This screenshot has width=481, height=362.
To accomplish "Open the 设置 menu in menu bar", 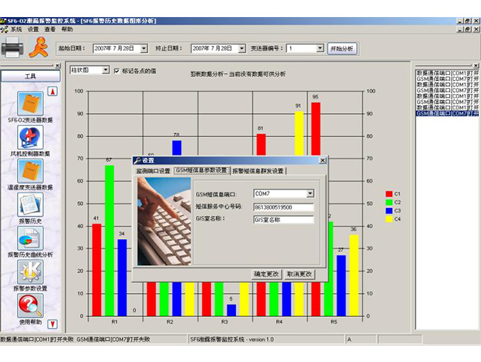I will 33,29.
